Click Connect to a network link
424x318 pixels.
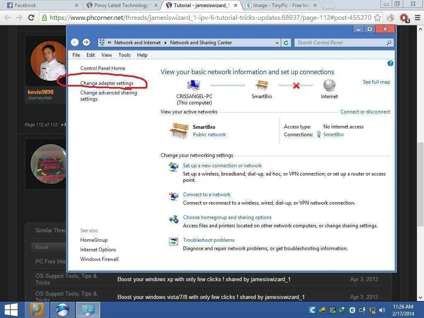(x=207, y=195)
